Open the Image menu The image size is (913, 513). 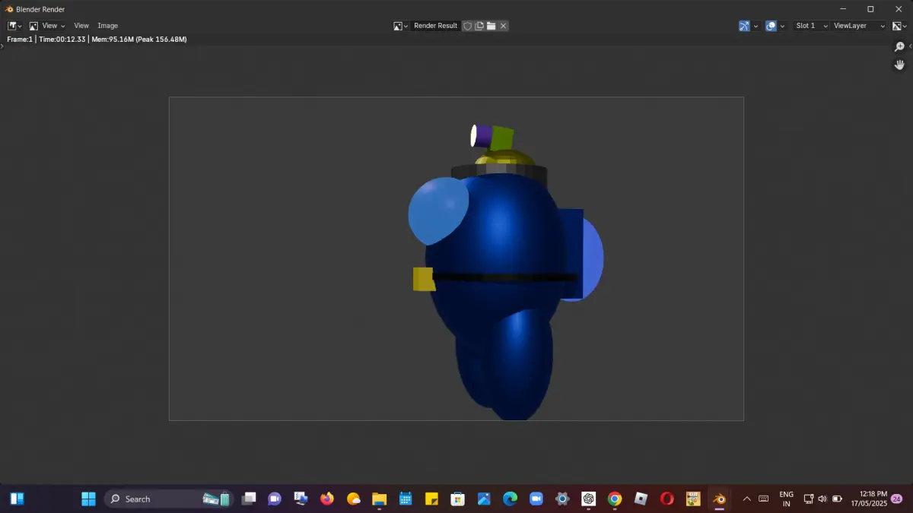coord(108,26)
